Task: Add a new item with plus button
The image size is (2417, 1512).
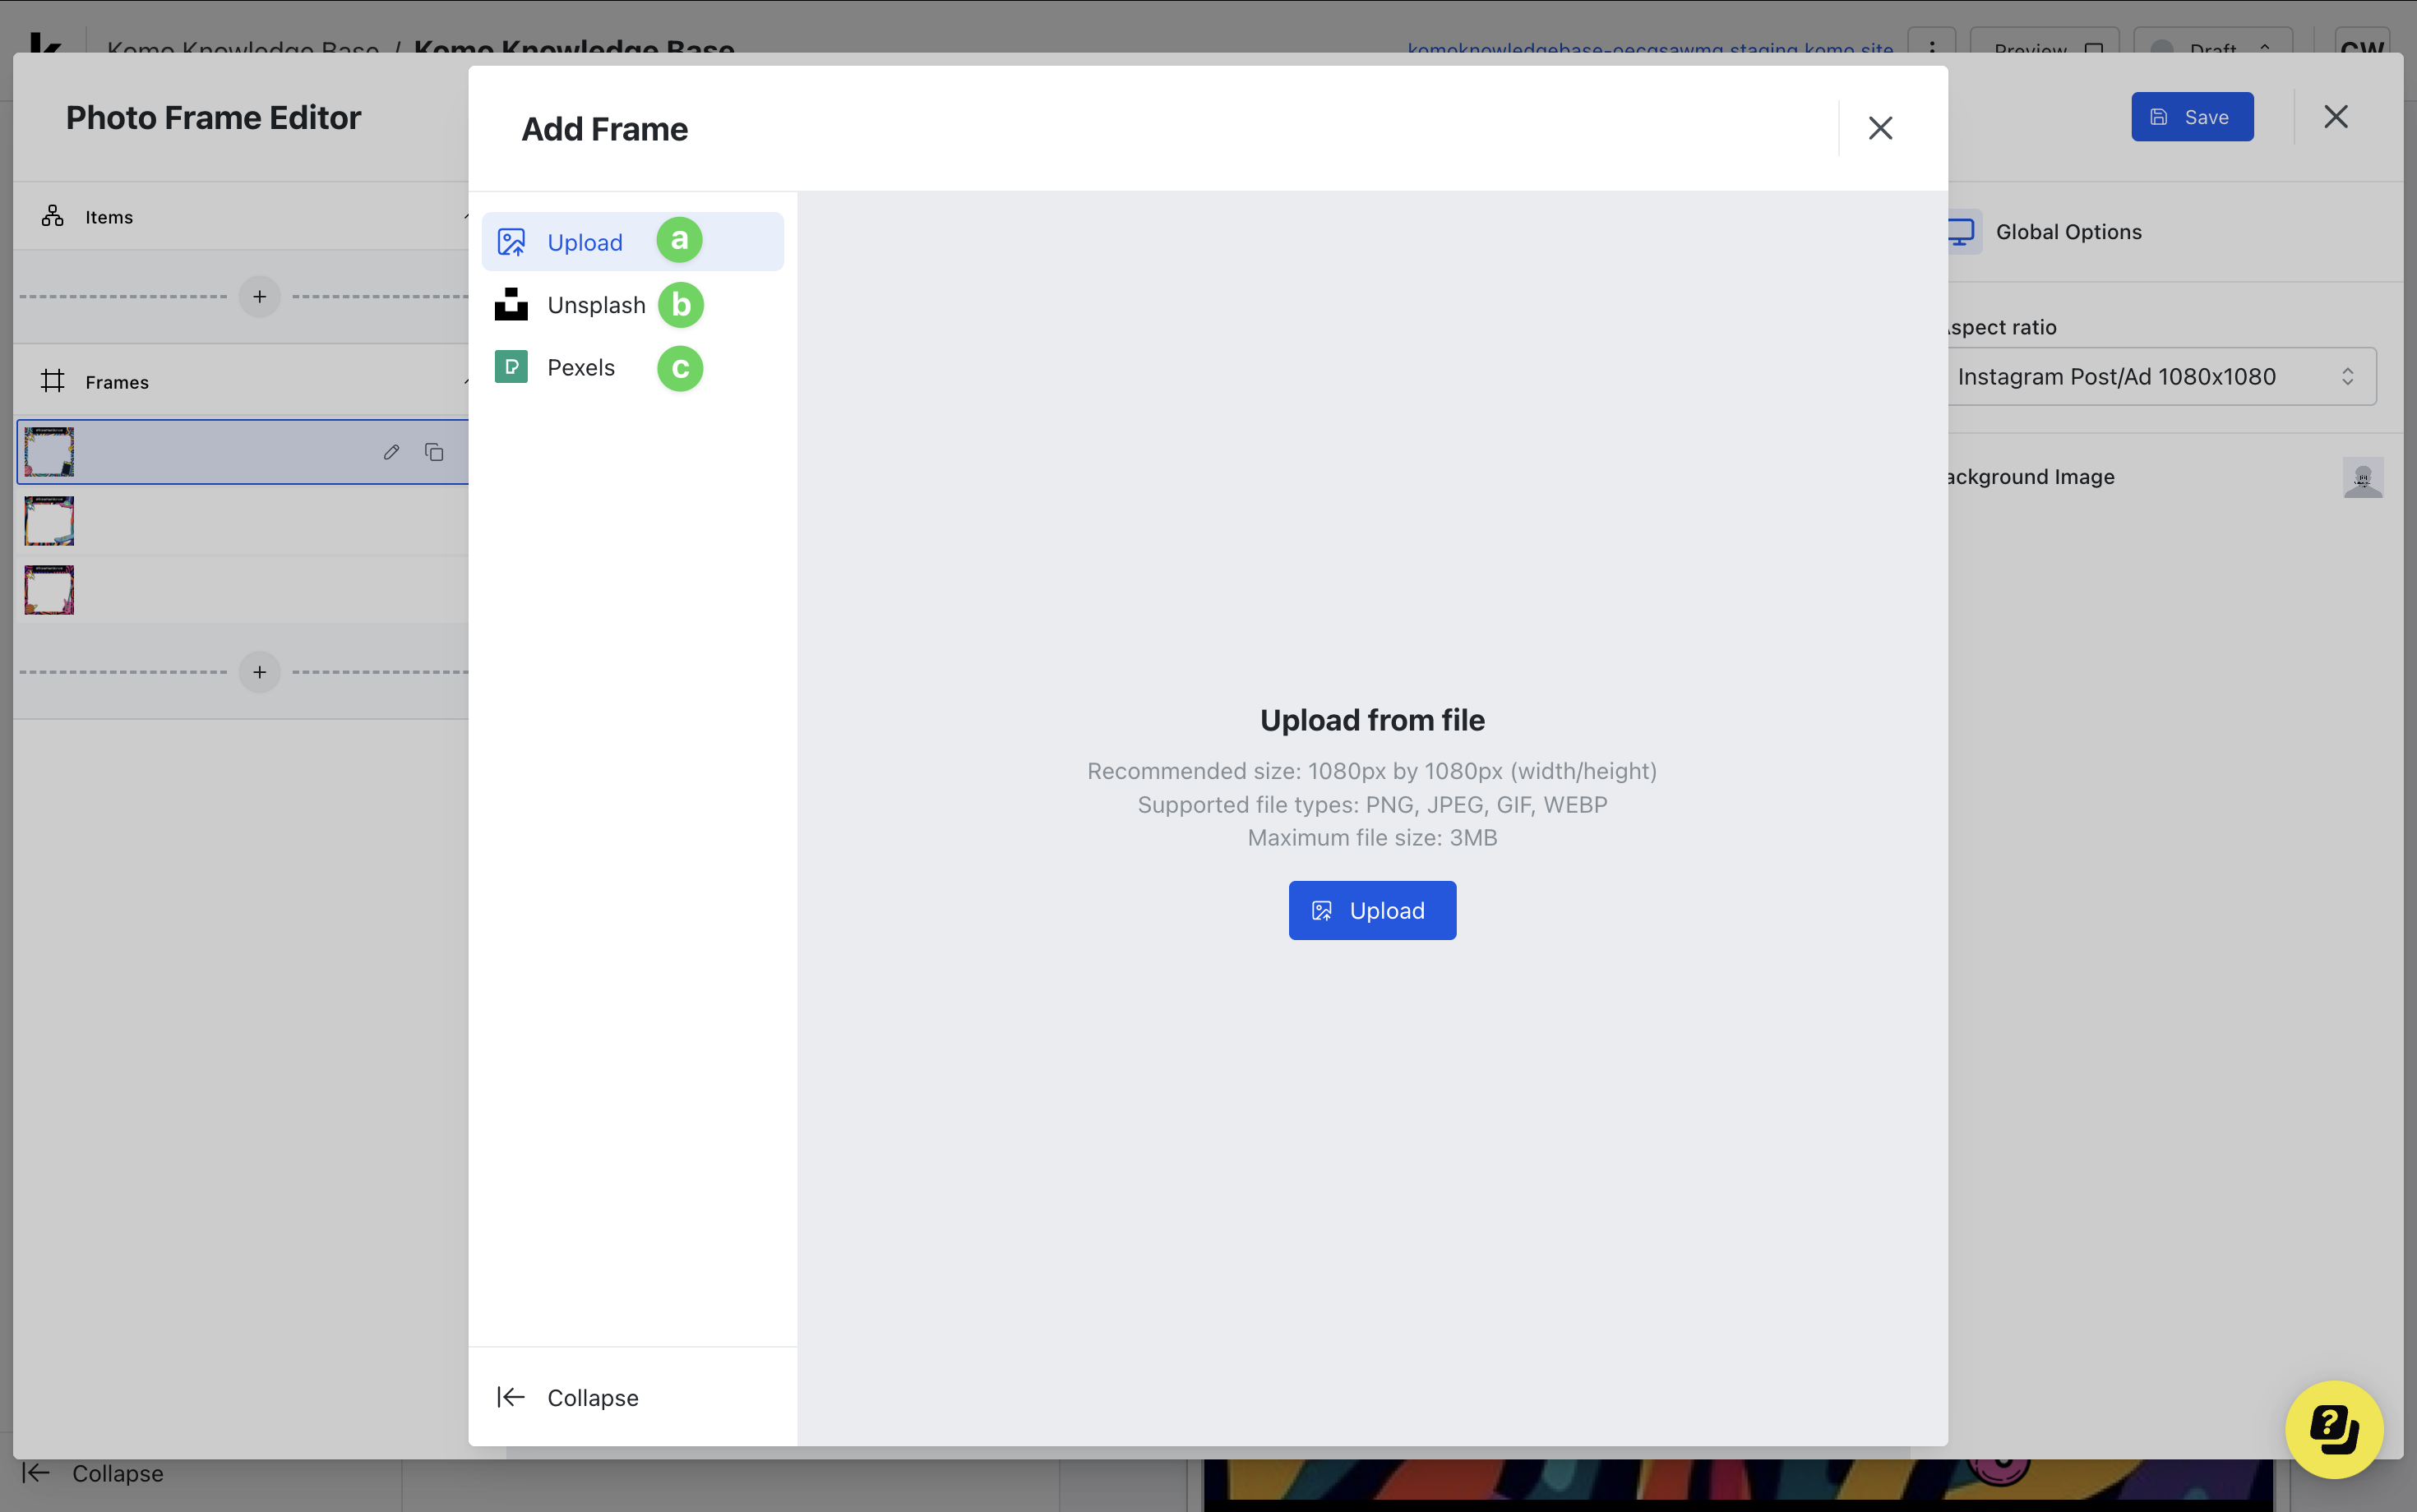Action: click(259, 296)
